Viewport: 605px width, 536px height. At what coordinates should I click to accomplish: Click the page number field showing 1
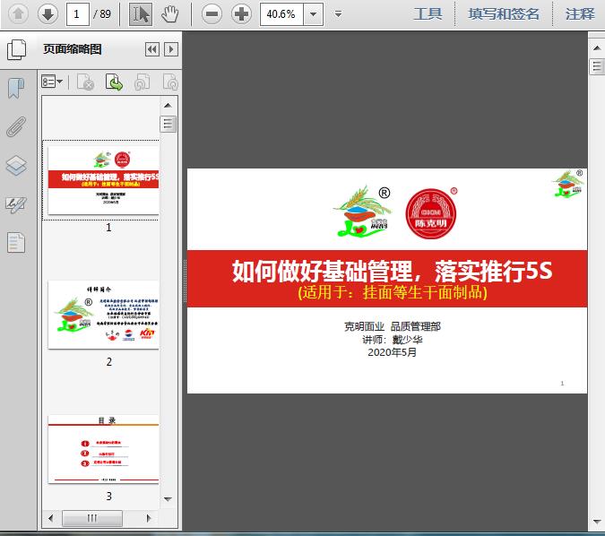(78, 14)
